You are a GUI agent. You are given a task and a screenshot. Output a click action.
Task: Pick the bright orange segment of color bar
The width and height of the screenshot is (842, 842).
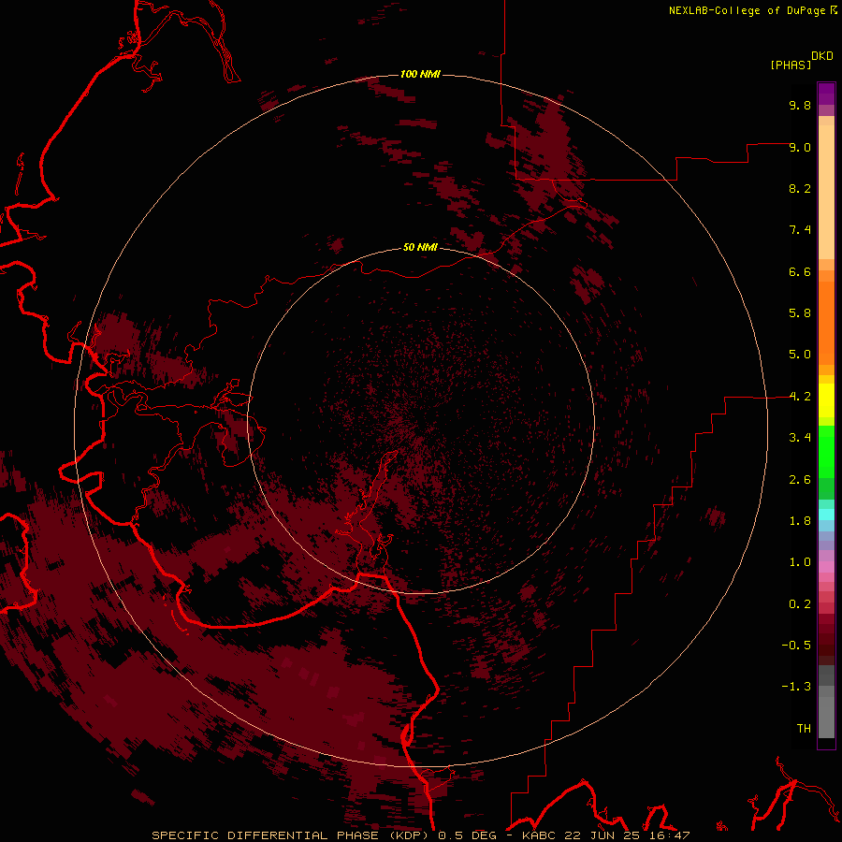826,324
